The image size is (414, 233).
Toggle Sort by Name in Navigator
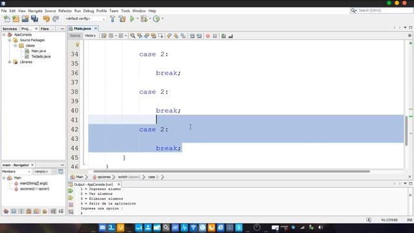point(53,211)
